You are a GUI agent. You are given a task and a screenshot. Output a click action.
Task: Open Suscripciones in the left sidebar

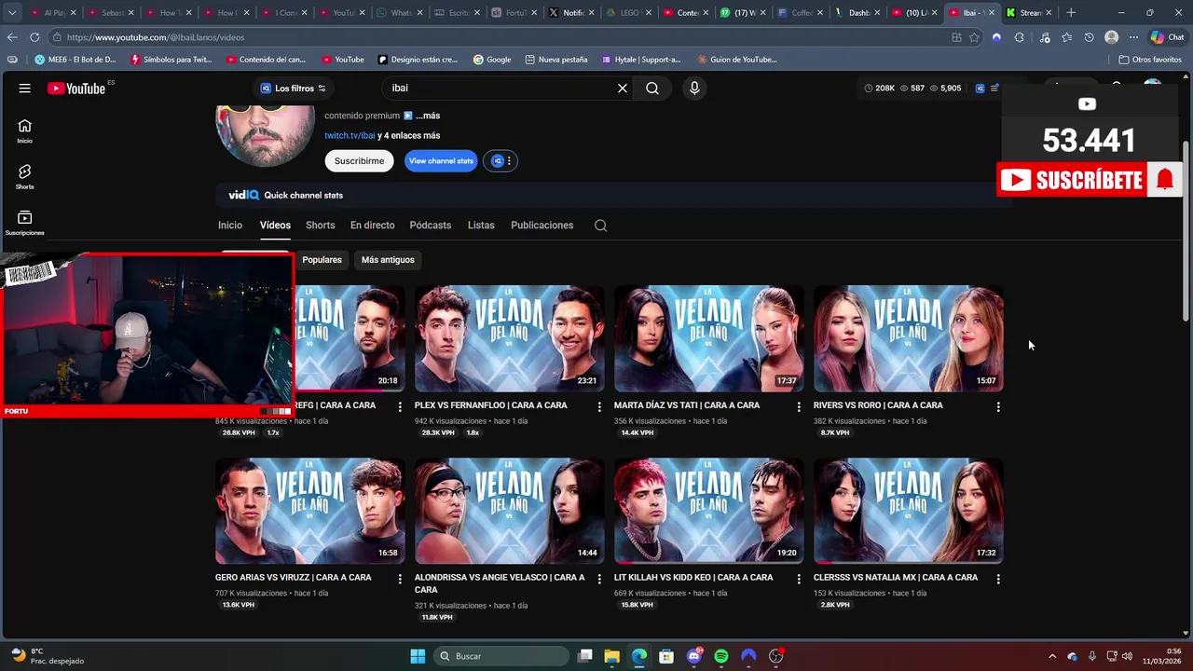pos(24,223)
